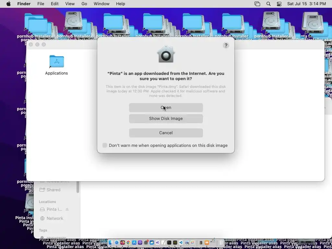This screenshot has width=332, height=249.
Task: Open the Help menu
Action: tap(121, 4)
